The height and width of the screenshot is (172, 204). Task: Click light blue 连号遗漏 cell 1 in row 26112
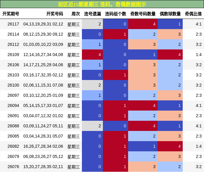[92, 44]
